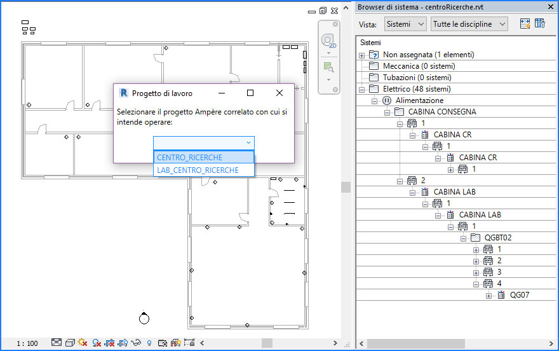This screenshot has height=351, width=559.
Task: Click the Meccanica folder icon
Action: [x=374, y=66]
